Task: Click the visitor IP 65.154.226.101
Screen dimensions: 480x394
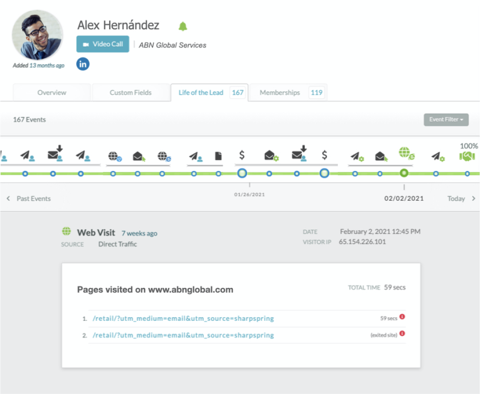Action: pos(362,242)
